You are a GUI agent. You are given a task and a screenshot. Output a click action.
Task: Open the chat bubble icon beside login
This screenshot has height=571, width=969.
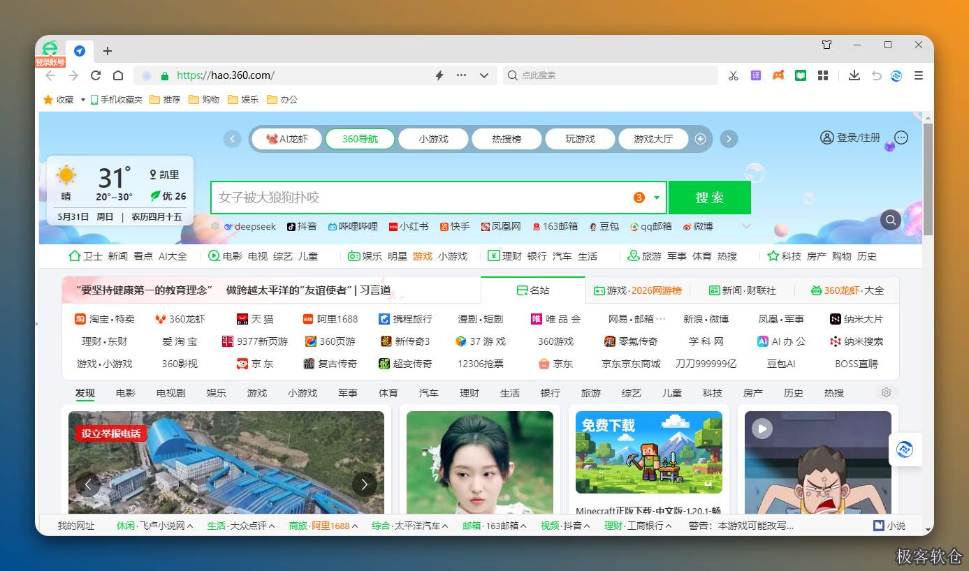901,138
